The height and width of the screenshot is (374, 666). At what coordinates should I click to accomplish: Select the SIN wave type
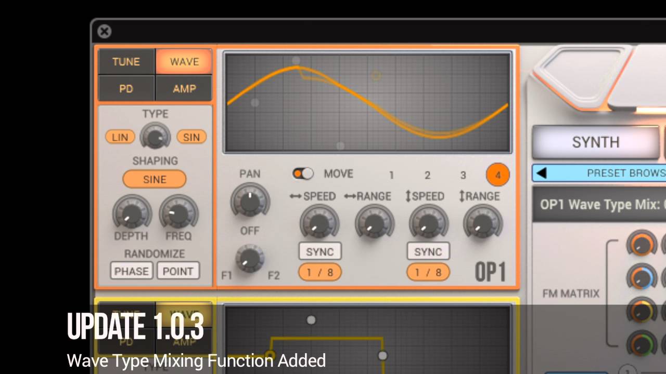(x=191, y=137)
